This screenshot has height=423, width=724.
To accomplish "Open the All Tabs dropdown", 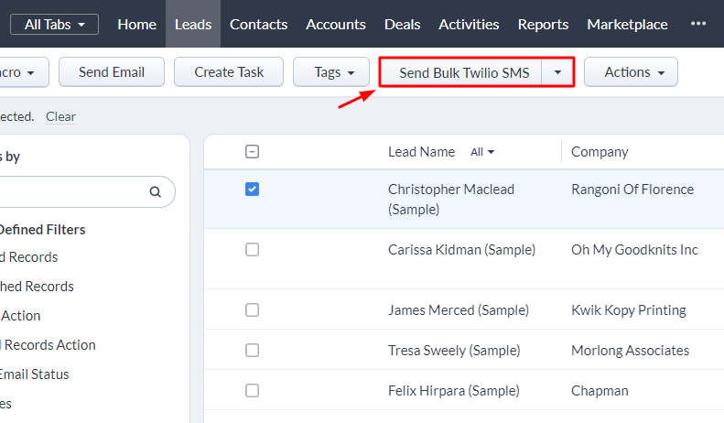I will (55, 24).
